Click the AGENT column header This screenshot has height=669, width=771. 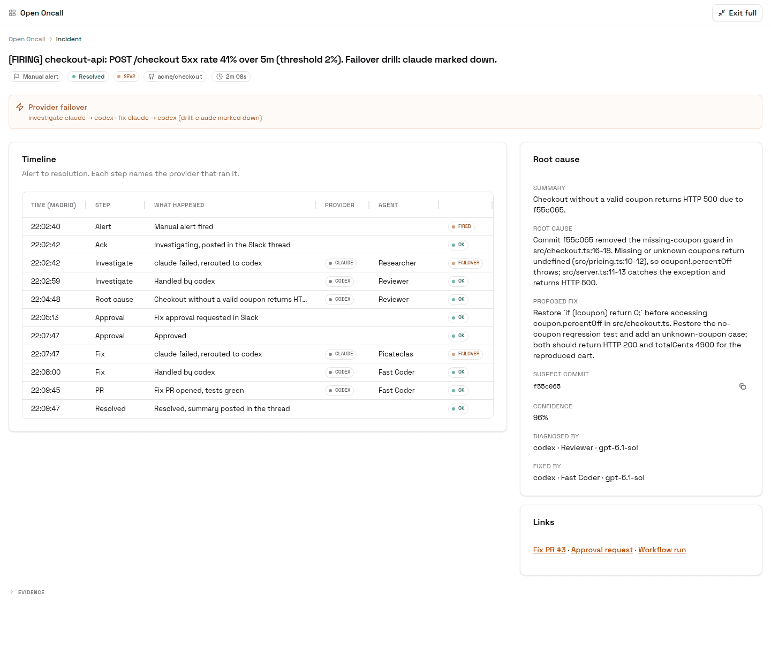388,205
